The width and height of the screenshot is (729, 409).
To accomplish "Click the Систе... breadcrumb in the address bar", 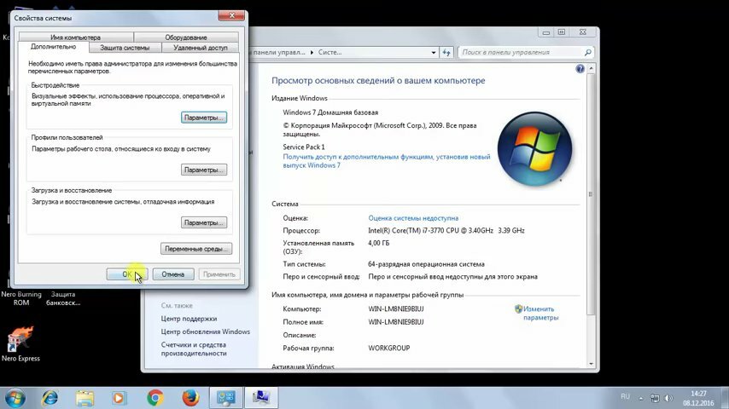I will pyautogui.click(x=330, y=53).
